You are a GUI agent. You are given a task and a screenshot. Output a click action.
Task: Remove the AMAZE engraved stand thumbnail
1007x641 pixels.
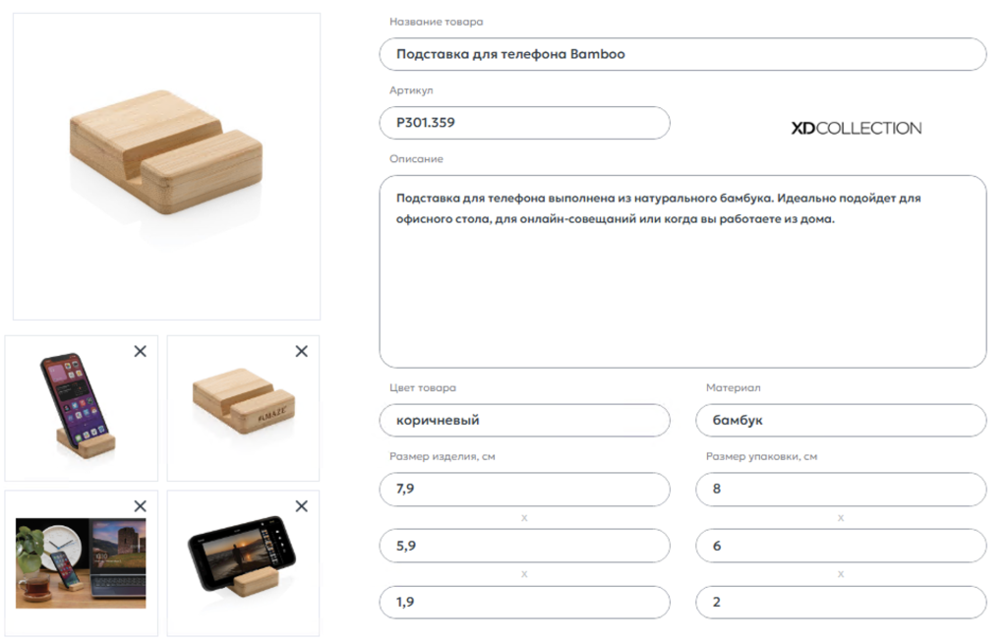click(302, 351)
